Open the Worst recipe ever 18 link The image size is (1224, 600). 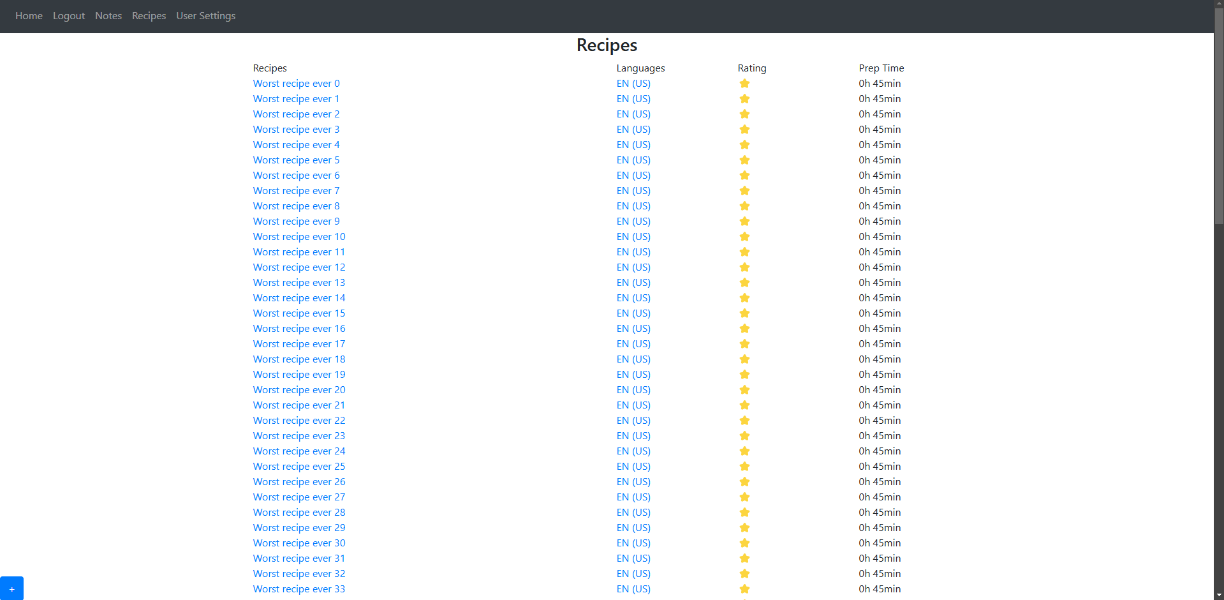coord(299,359)
